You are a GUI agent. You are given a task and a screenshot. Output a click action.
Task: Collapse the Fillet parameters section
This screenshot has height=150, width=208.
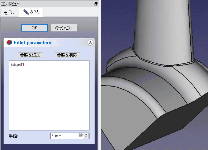[90, 43]
